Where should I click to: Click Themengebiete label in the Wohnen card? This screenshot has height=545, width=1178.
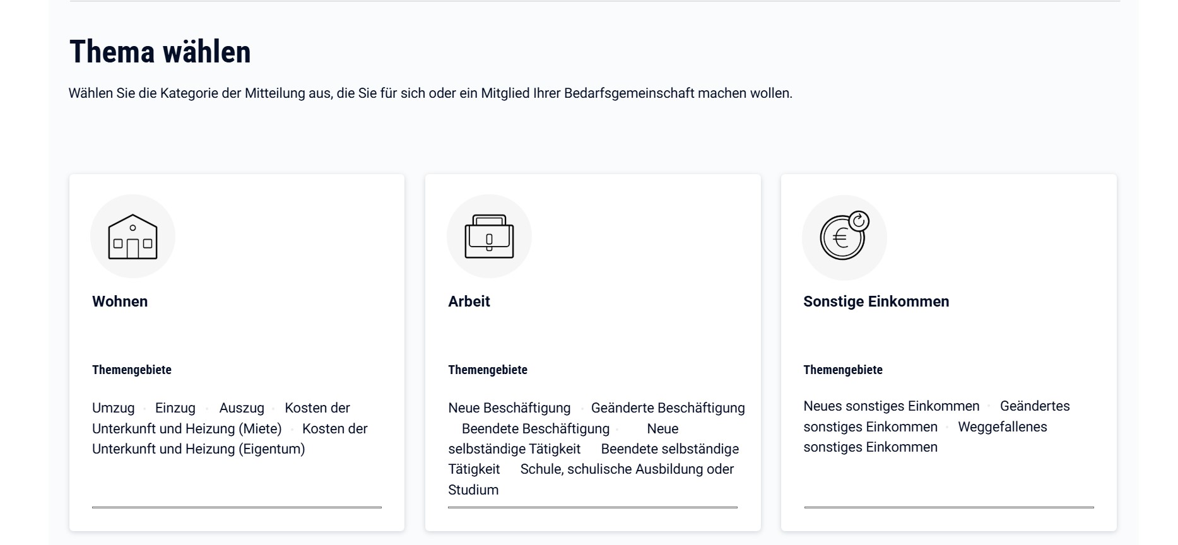point(132,370)
